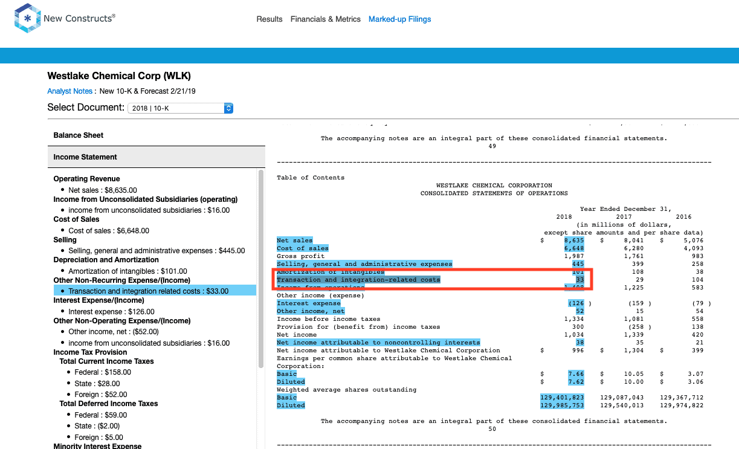This screenshot has width=739, height=449.
Task: Select income from unconsolidated subsidiaries under Other Non-Operating Expense
Action: 149,343
